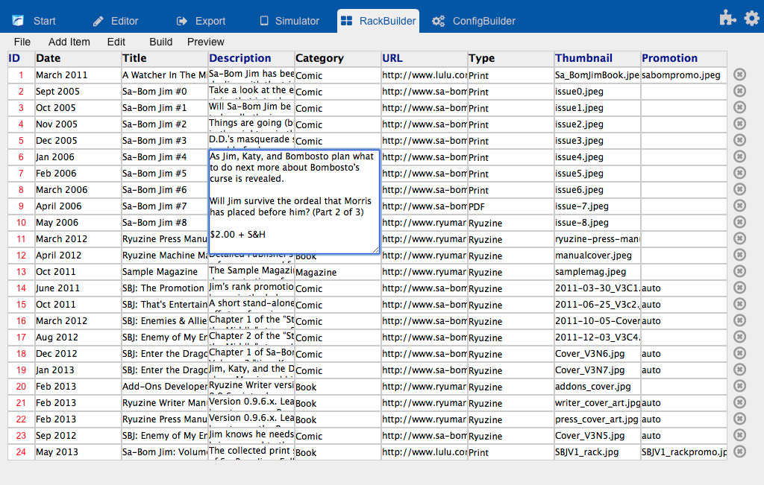The height and width of the screenshot is (485, 764).
Task: Delete row 24 using the X icon
Action: pos(739,451)
